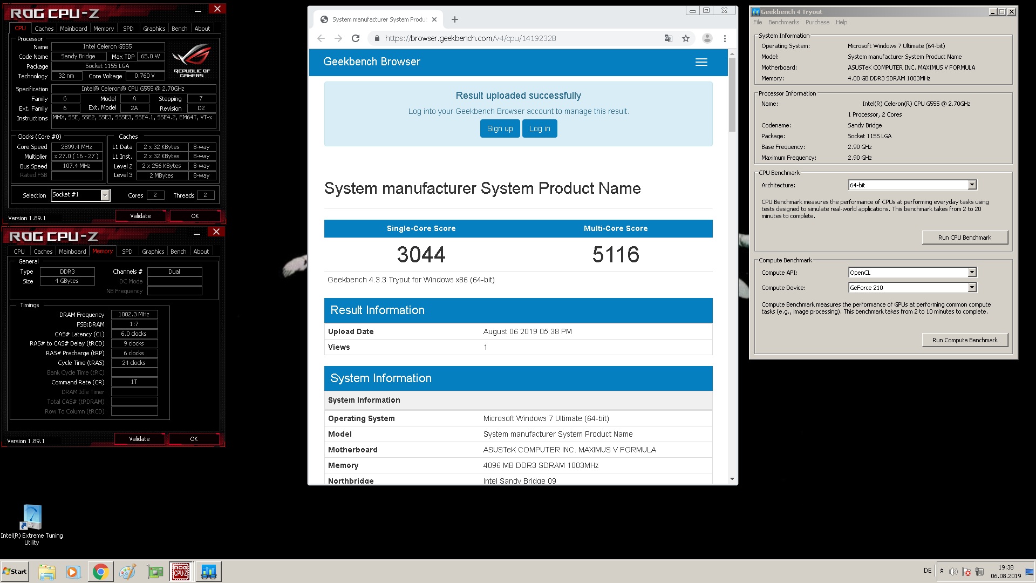Close the System manufacturer Chrome tab

click(x=435, y=19)
